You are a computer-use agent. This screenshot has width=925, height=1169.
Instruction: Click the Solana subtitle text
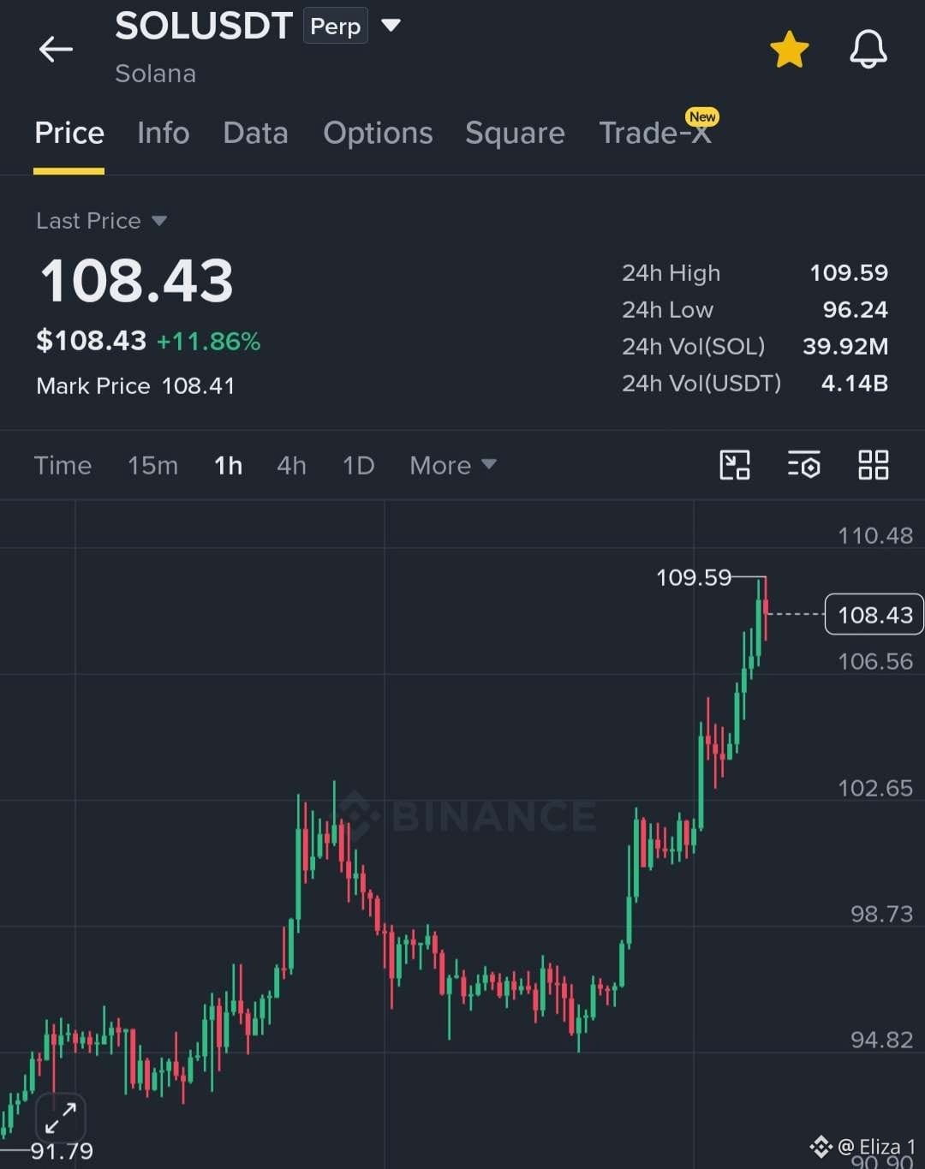click(x=156, y=74)
